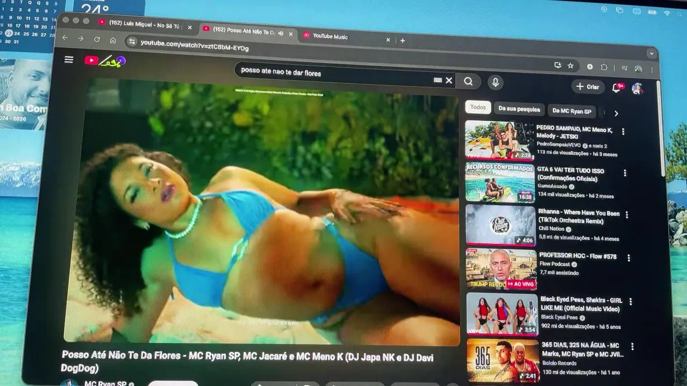The height and width of the screenshot is (386, 687).
Task: Expand the Chrome tab search dropdown arrow
Action: point(652,54)
